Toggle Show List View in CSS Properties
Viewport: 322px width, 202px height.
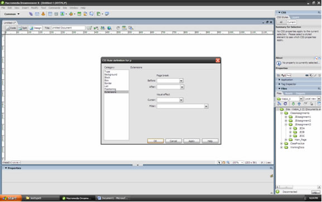283,75
